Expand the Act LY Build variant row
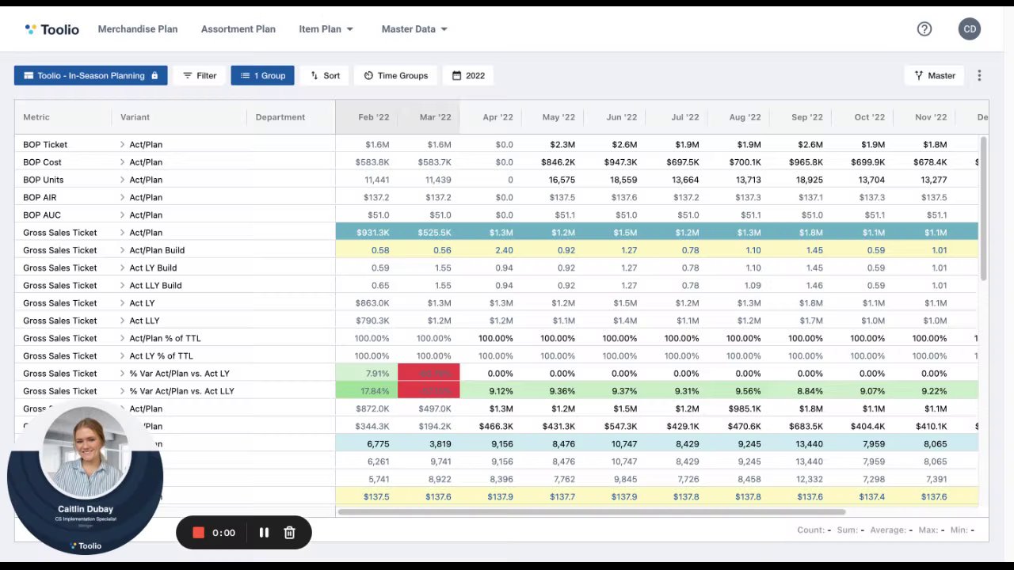The image size is (1014, 570). 123,268
